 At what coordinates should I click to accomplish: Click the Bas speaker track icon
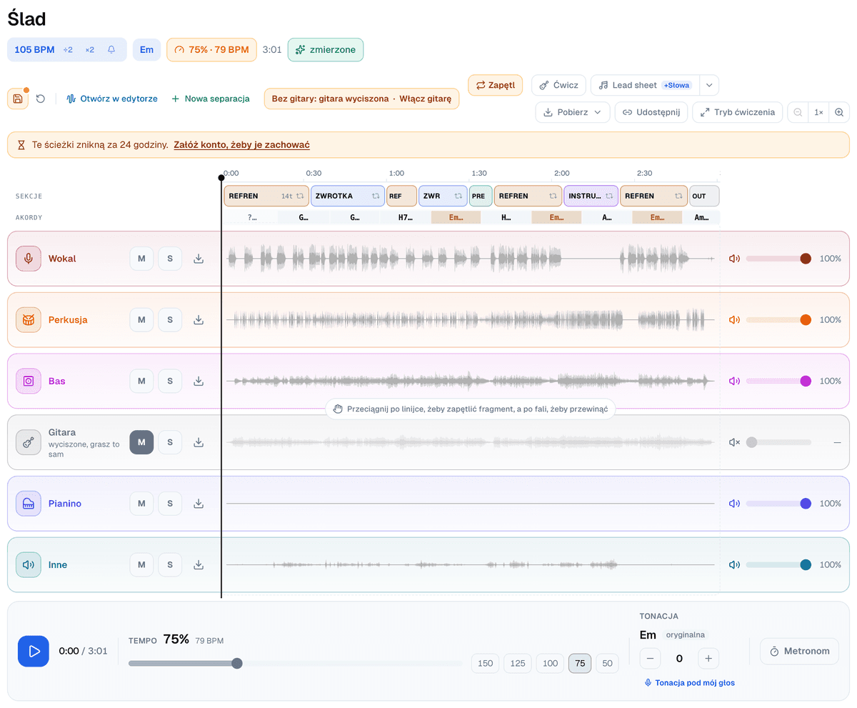[x=29, y=381]
